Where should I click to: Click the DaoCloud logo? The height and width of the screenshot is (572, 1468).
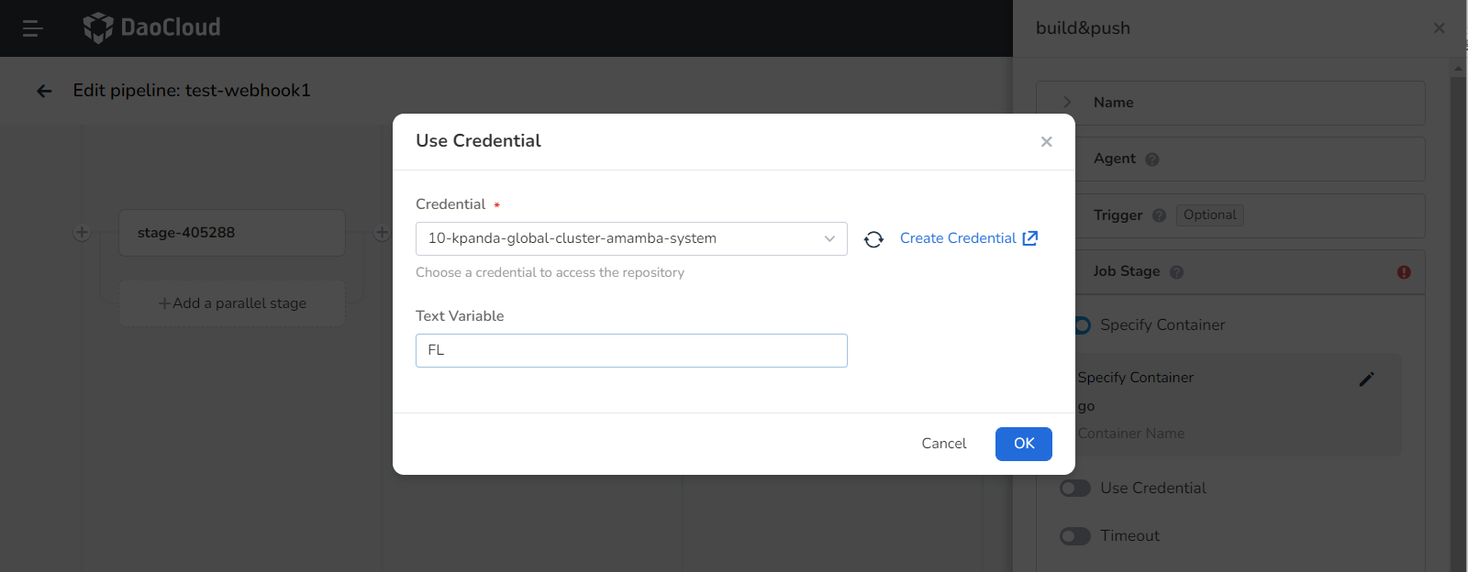(152, 27)
